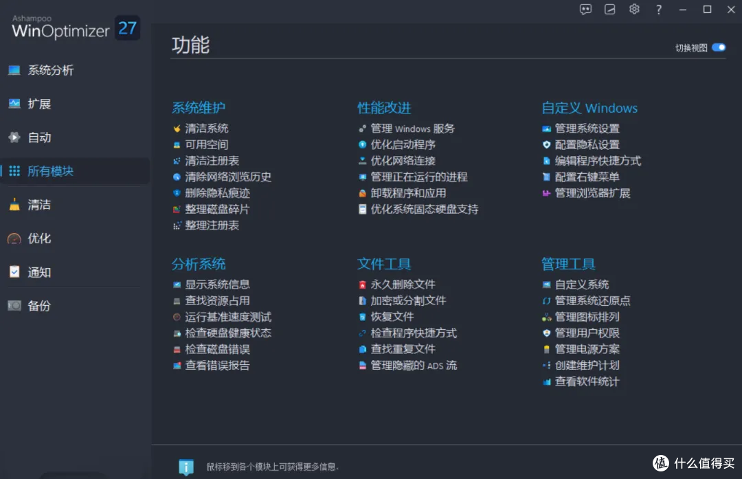Image resolution: width=742 pixels, height=479 pixels.
Task: Open 整理注册表 module
Action: pos(206,225)
